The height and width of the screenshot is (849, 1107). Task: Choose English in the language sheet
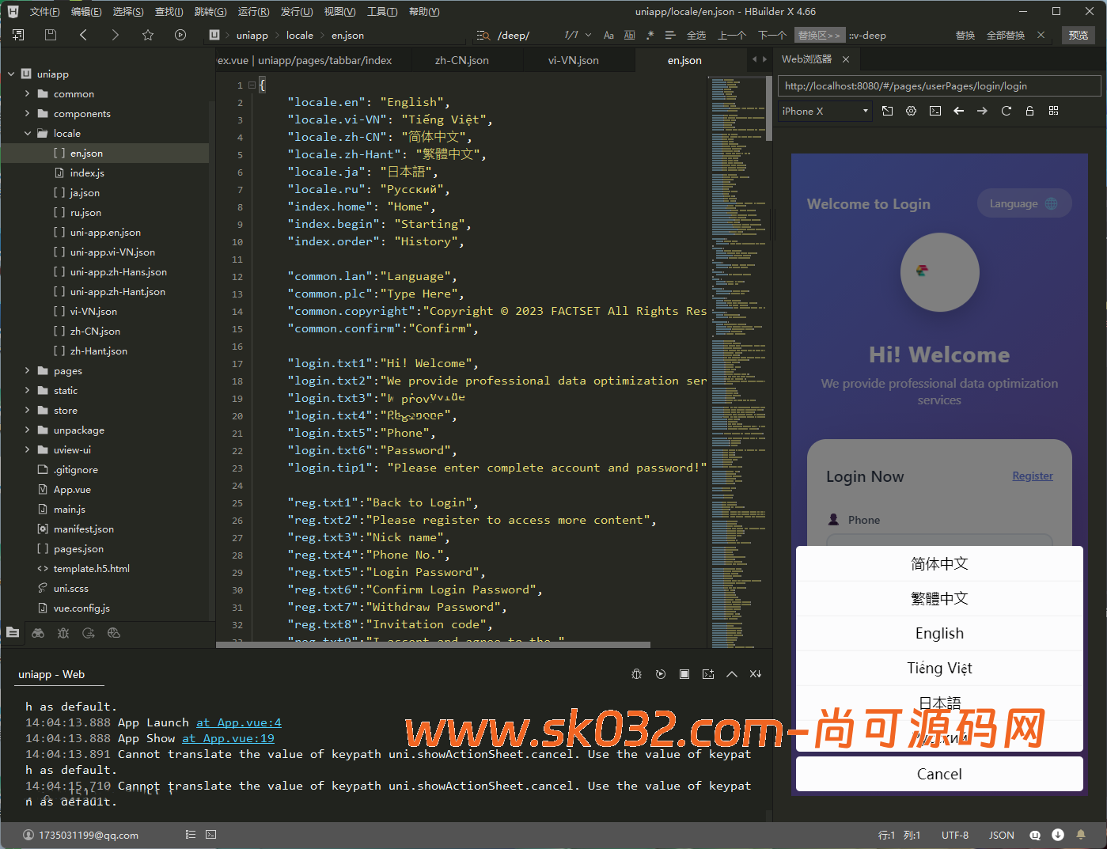(939, 634)
